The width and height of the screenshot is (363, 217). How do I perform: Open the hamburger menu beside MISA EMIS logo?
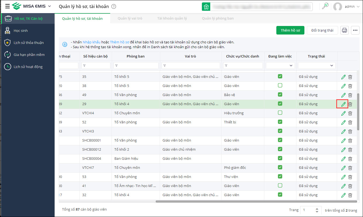click(7, 6)
